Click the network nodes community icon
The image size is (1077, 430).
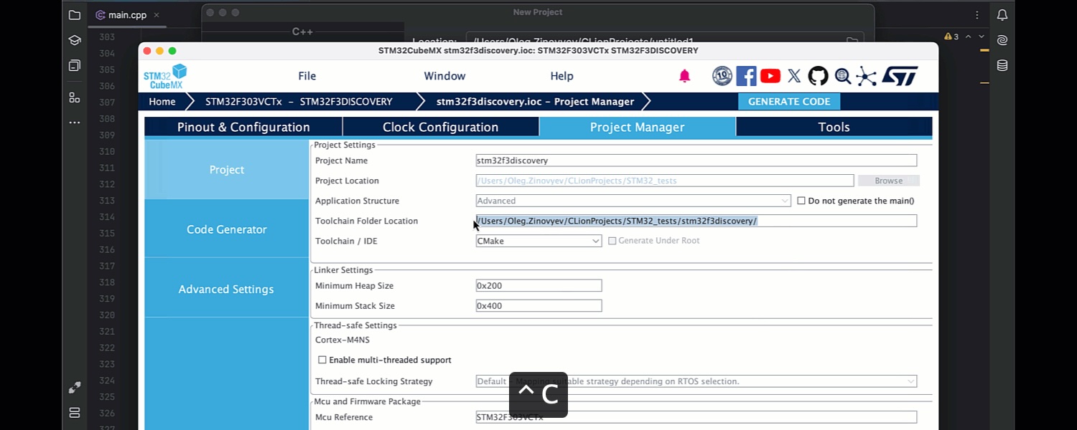click(x=866, y=76)
